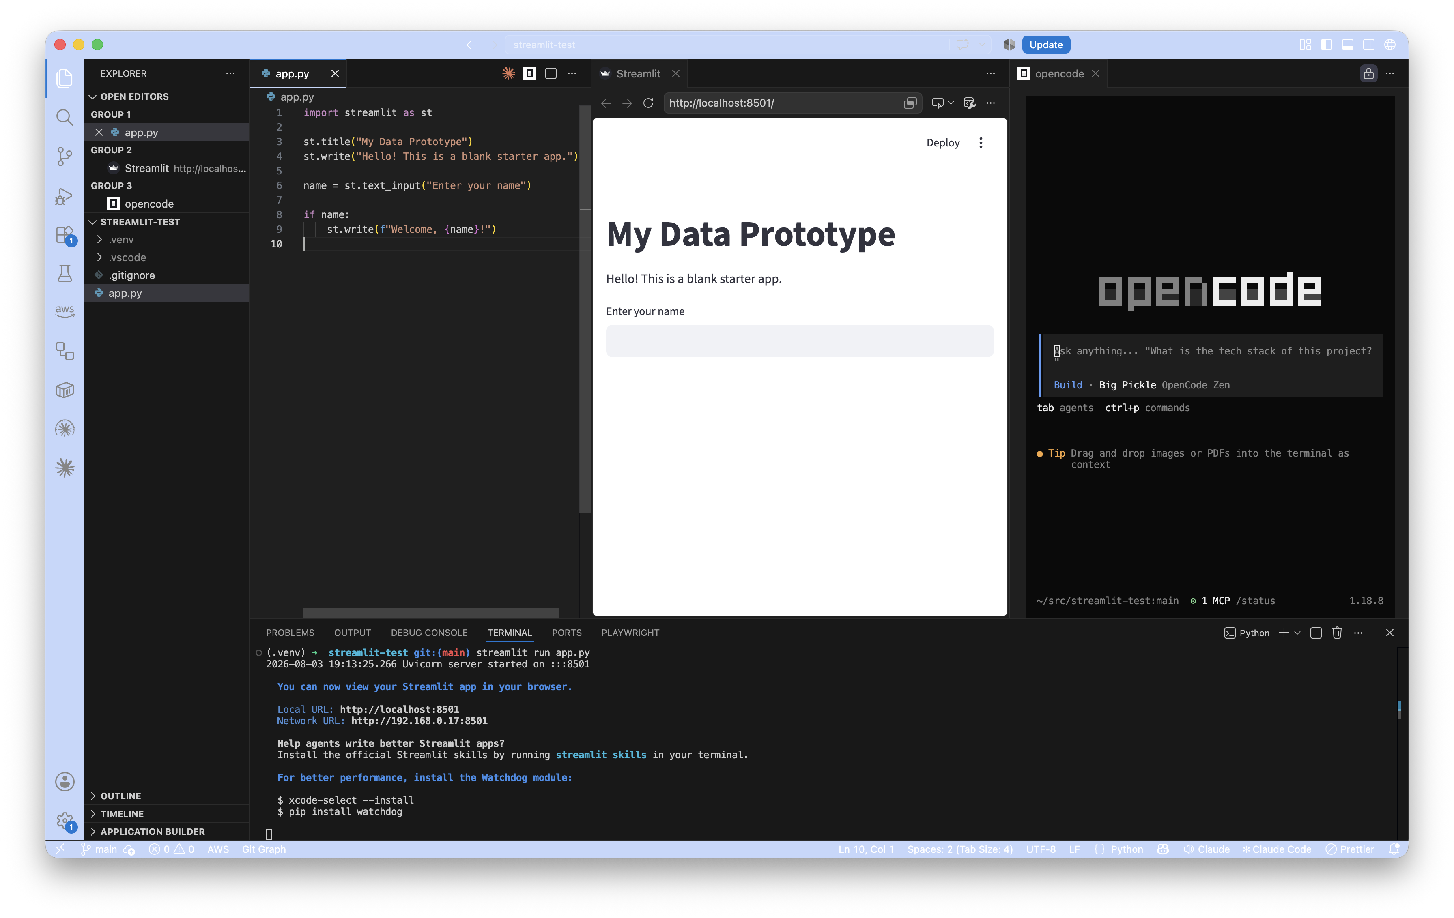This screenshot has height=918, width=1454.
Task: Open Git Graph from the status bar
Action: (x=264, y=849)
